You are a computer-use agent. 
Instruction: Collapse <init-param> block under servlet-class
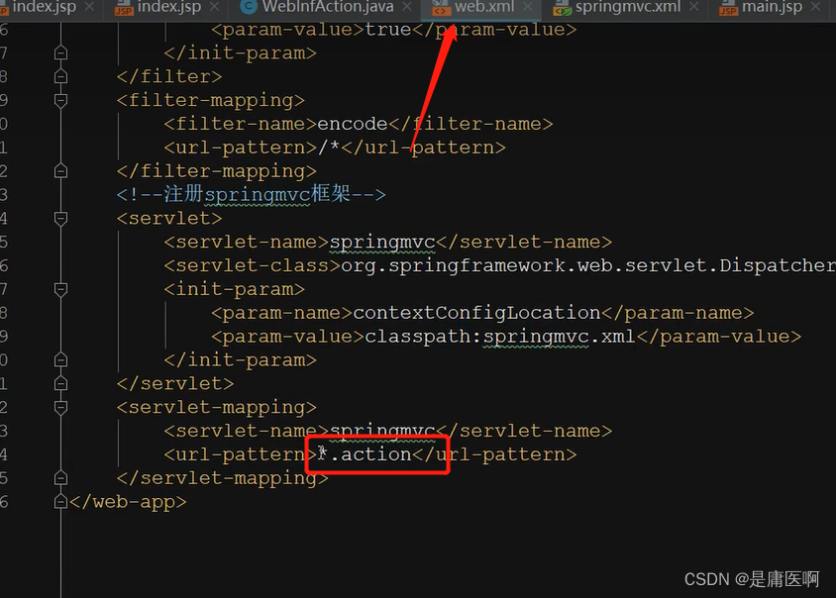tap(60, 289)
